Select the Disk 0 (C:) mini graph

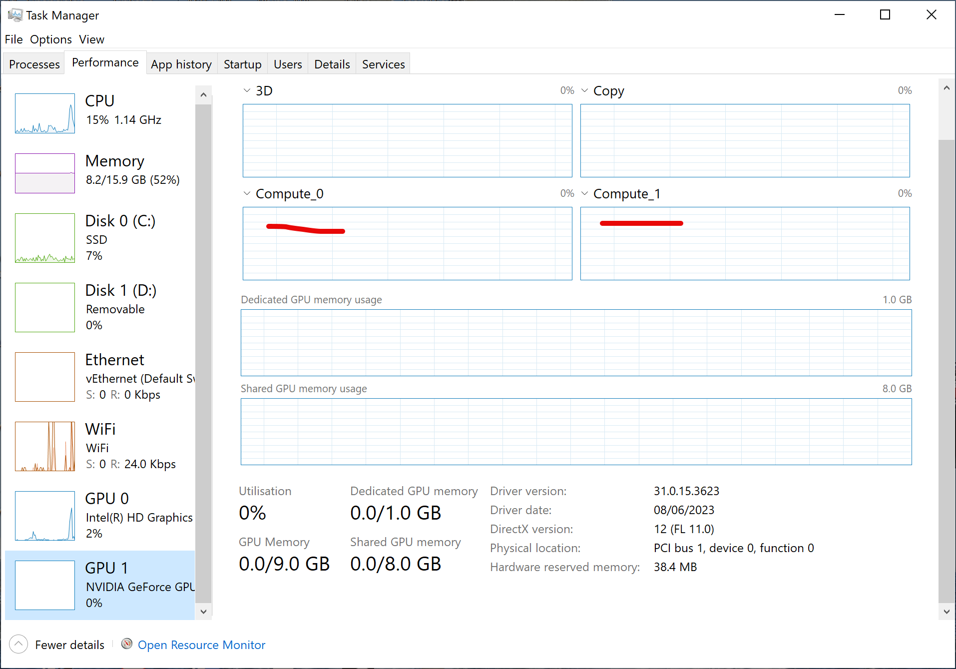tap(45, 238)
